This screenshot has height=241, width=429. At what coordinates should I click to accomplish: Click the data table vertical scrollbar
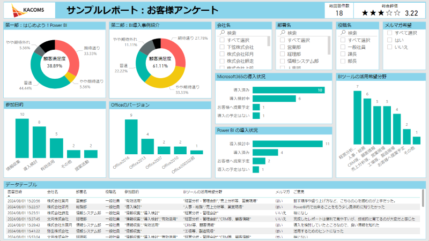[x=423, y=198]
